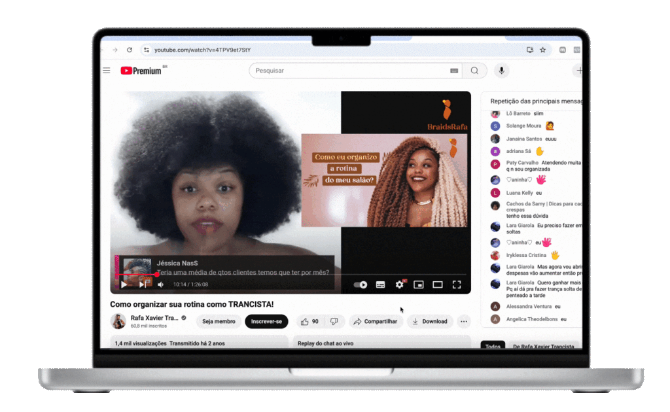Image resolution: width=670 pixels, height=412 pixels.
Task: Open the three-dot more actions menu
Action: click(x=464, y=321)
